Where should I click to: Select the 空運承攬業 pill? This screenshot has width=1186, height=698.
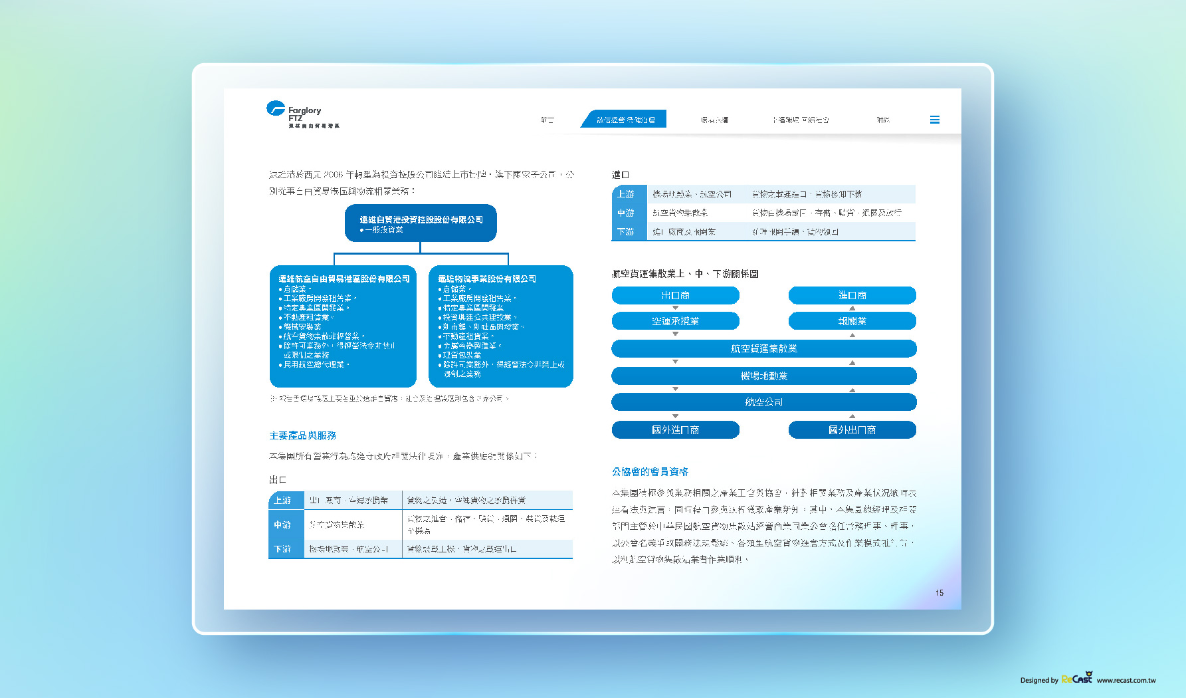pos(675,321)
